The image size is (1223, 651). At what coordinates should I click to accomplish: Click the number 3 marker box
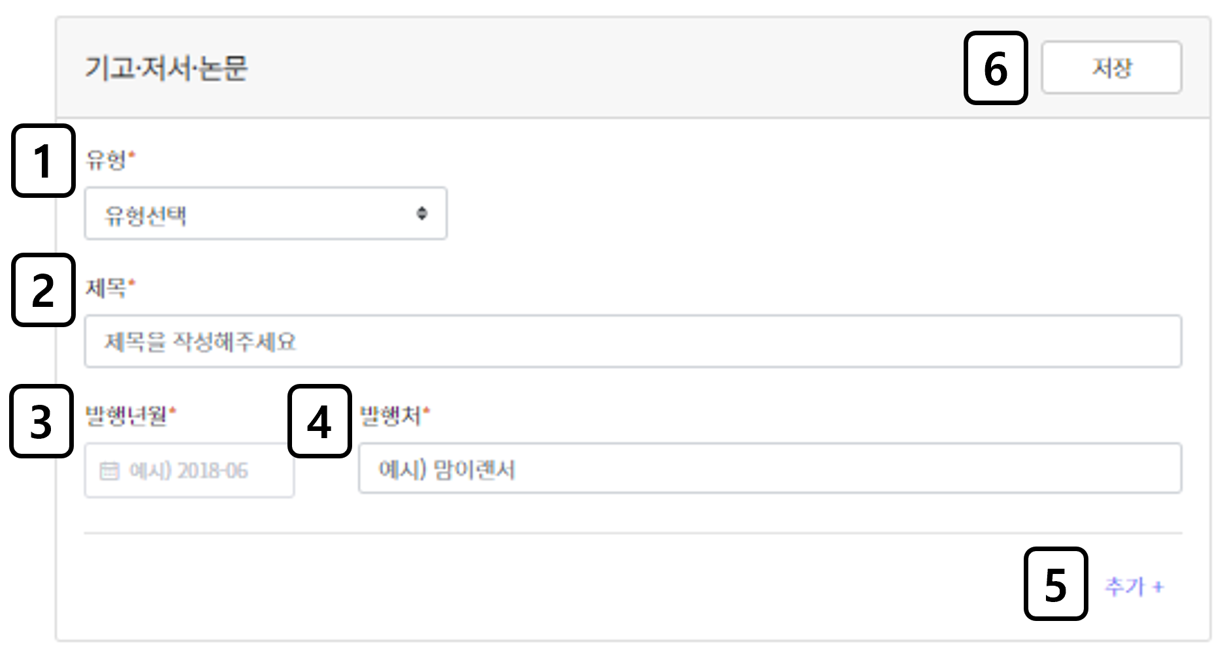[x=42, y=421]
